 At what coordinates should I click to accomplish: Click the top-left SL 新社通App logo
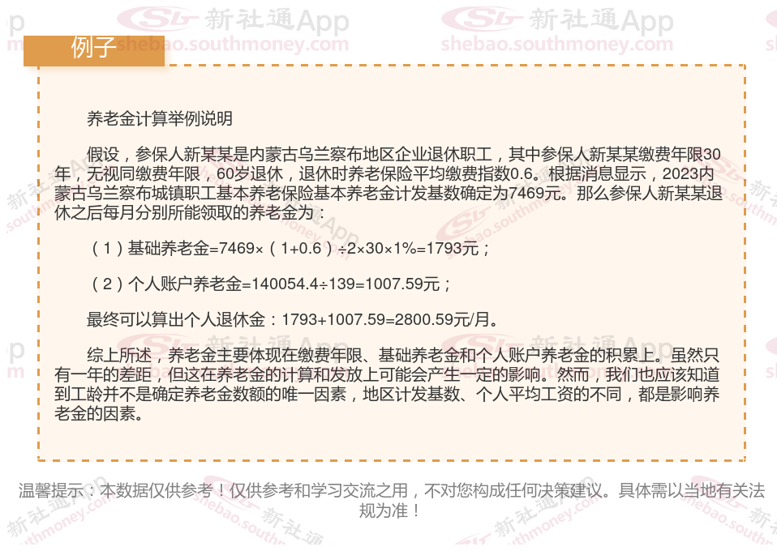pos(233,20)
